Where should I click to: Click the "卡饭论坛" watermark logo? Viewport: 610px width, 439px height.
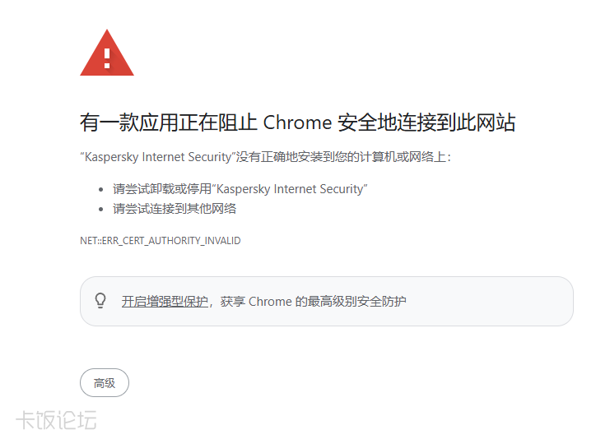click(56, 420)
